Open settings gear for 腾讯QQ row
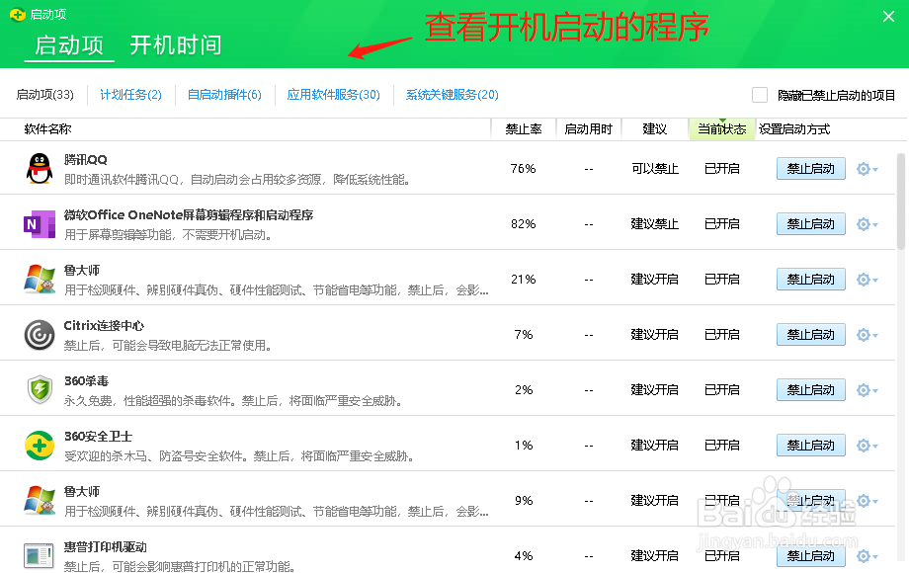The image size is (909, 573). pyautogui.click(x=867, y=169)
